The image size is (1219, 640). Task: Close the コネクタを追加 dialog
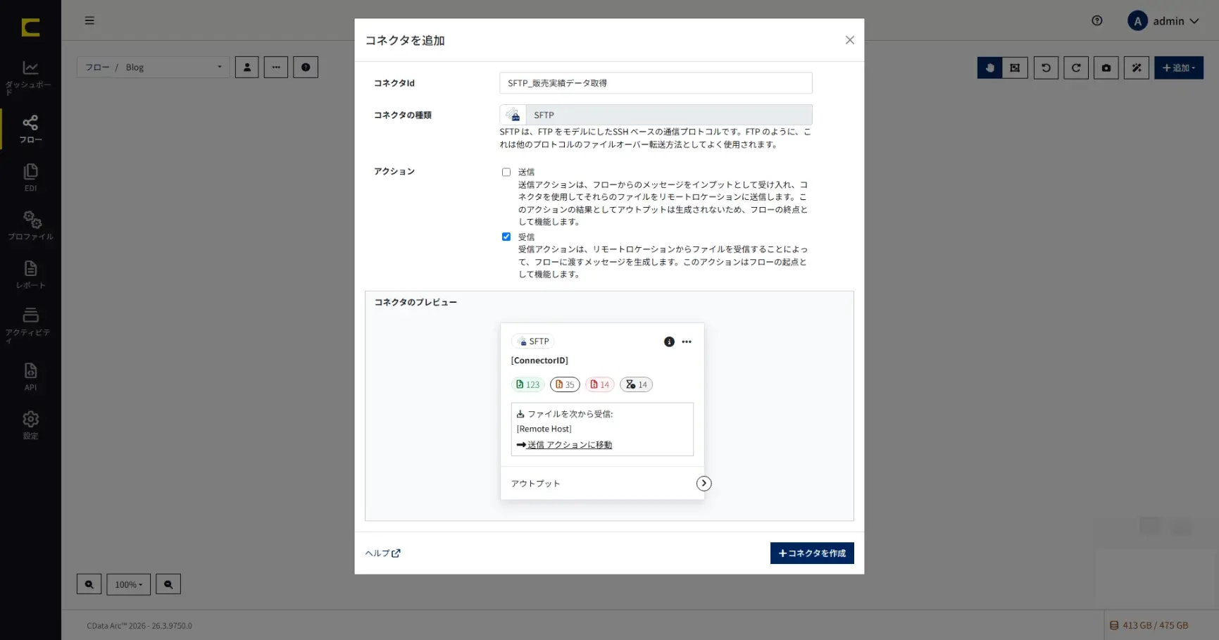(850, 40)
